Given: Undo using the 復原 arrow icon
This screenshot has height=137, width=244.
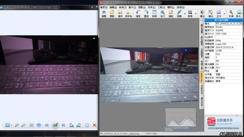Looking at the screenshot, I should pos(138,14).
